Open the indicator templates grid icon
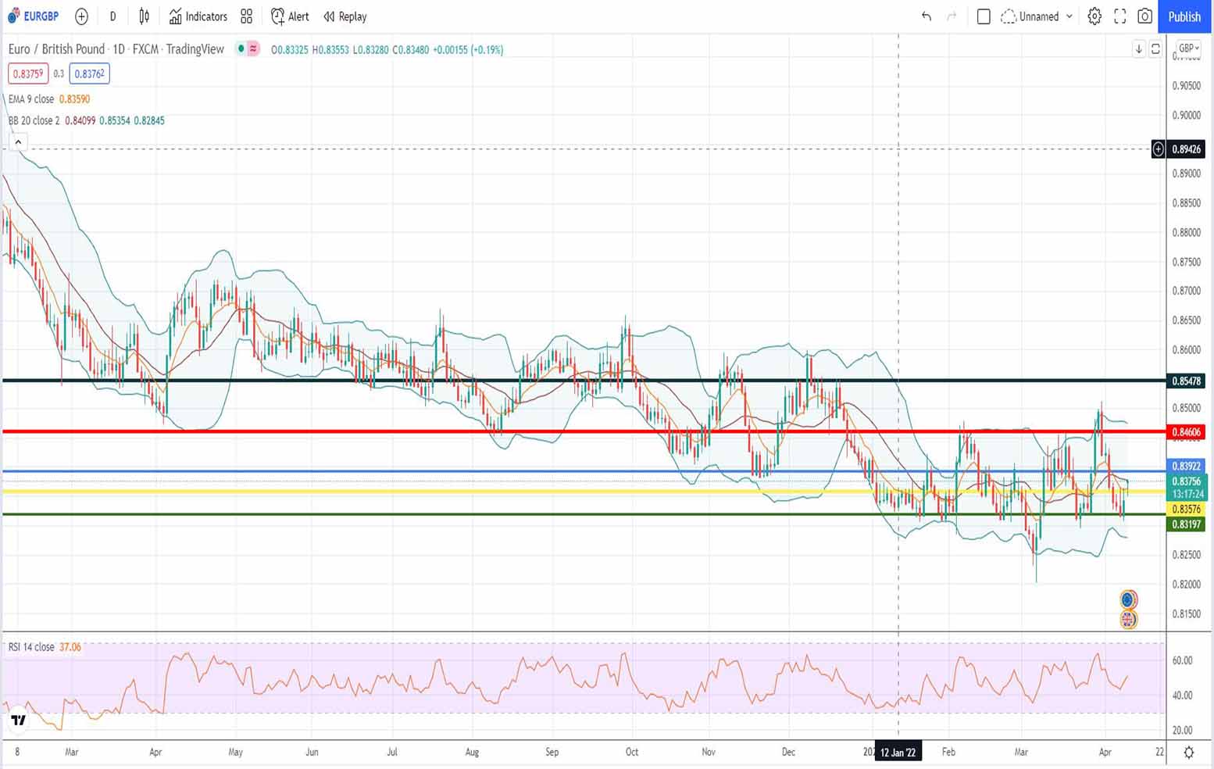The image size is (1214, 769). pyautogui.click(x=247, y=16)
